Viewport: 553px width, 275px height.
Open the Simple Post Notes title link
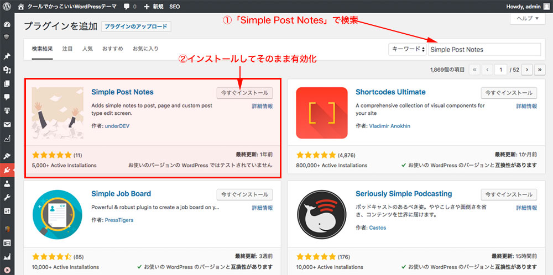pyautogui.click(x=122, y=92)
